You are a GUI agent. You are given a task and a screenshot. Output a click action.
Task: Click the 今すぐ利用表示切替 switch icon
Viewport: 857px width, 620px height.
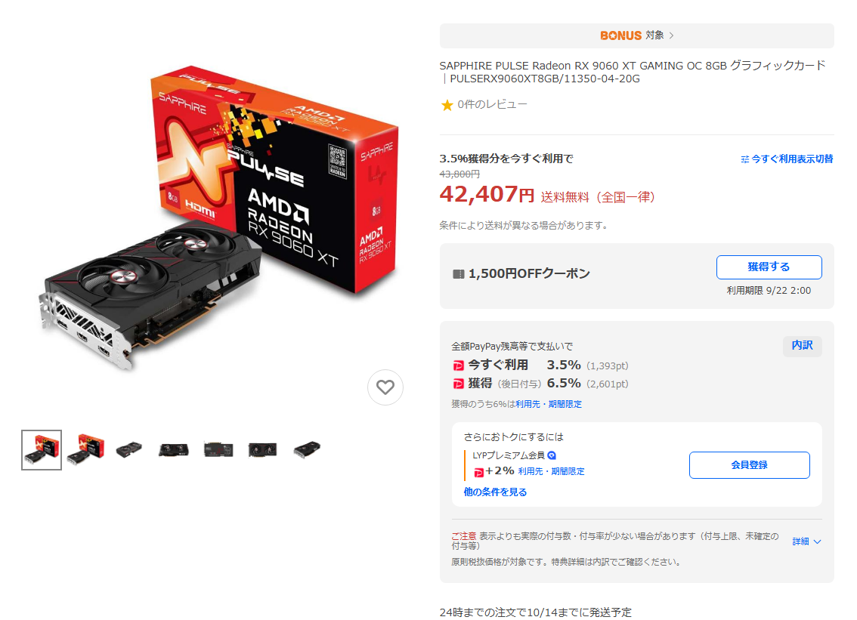[745, 159]
